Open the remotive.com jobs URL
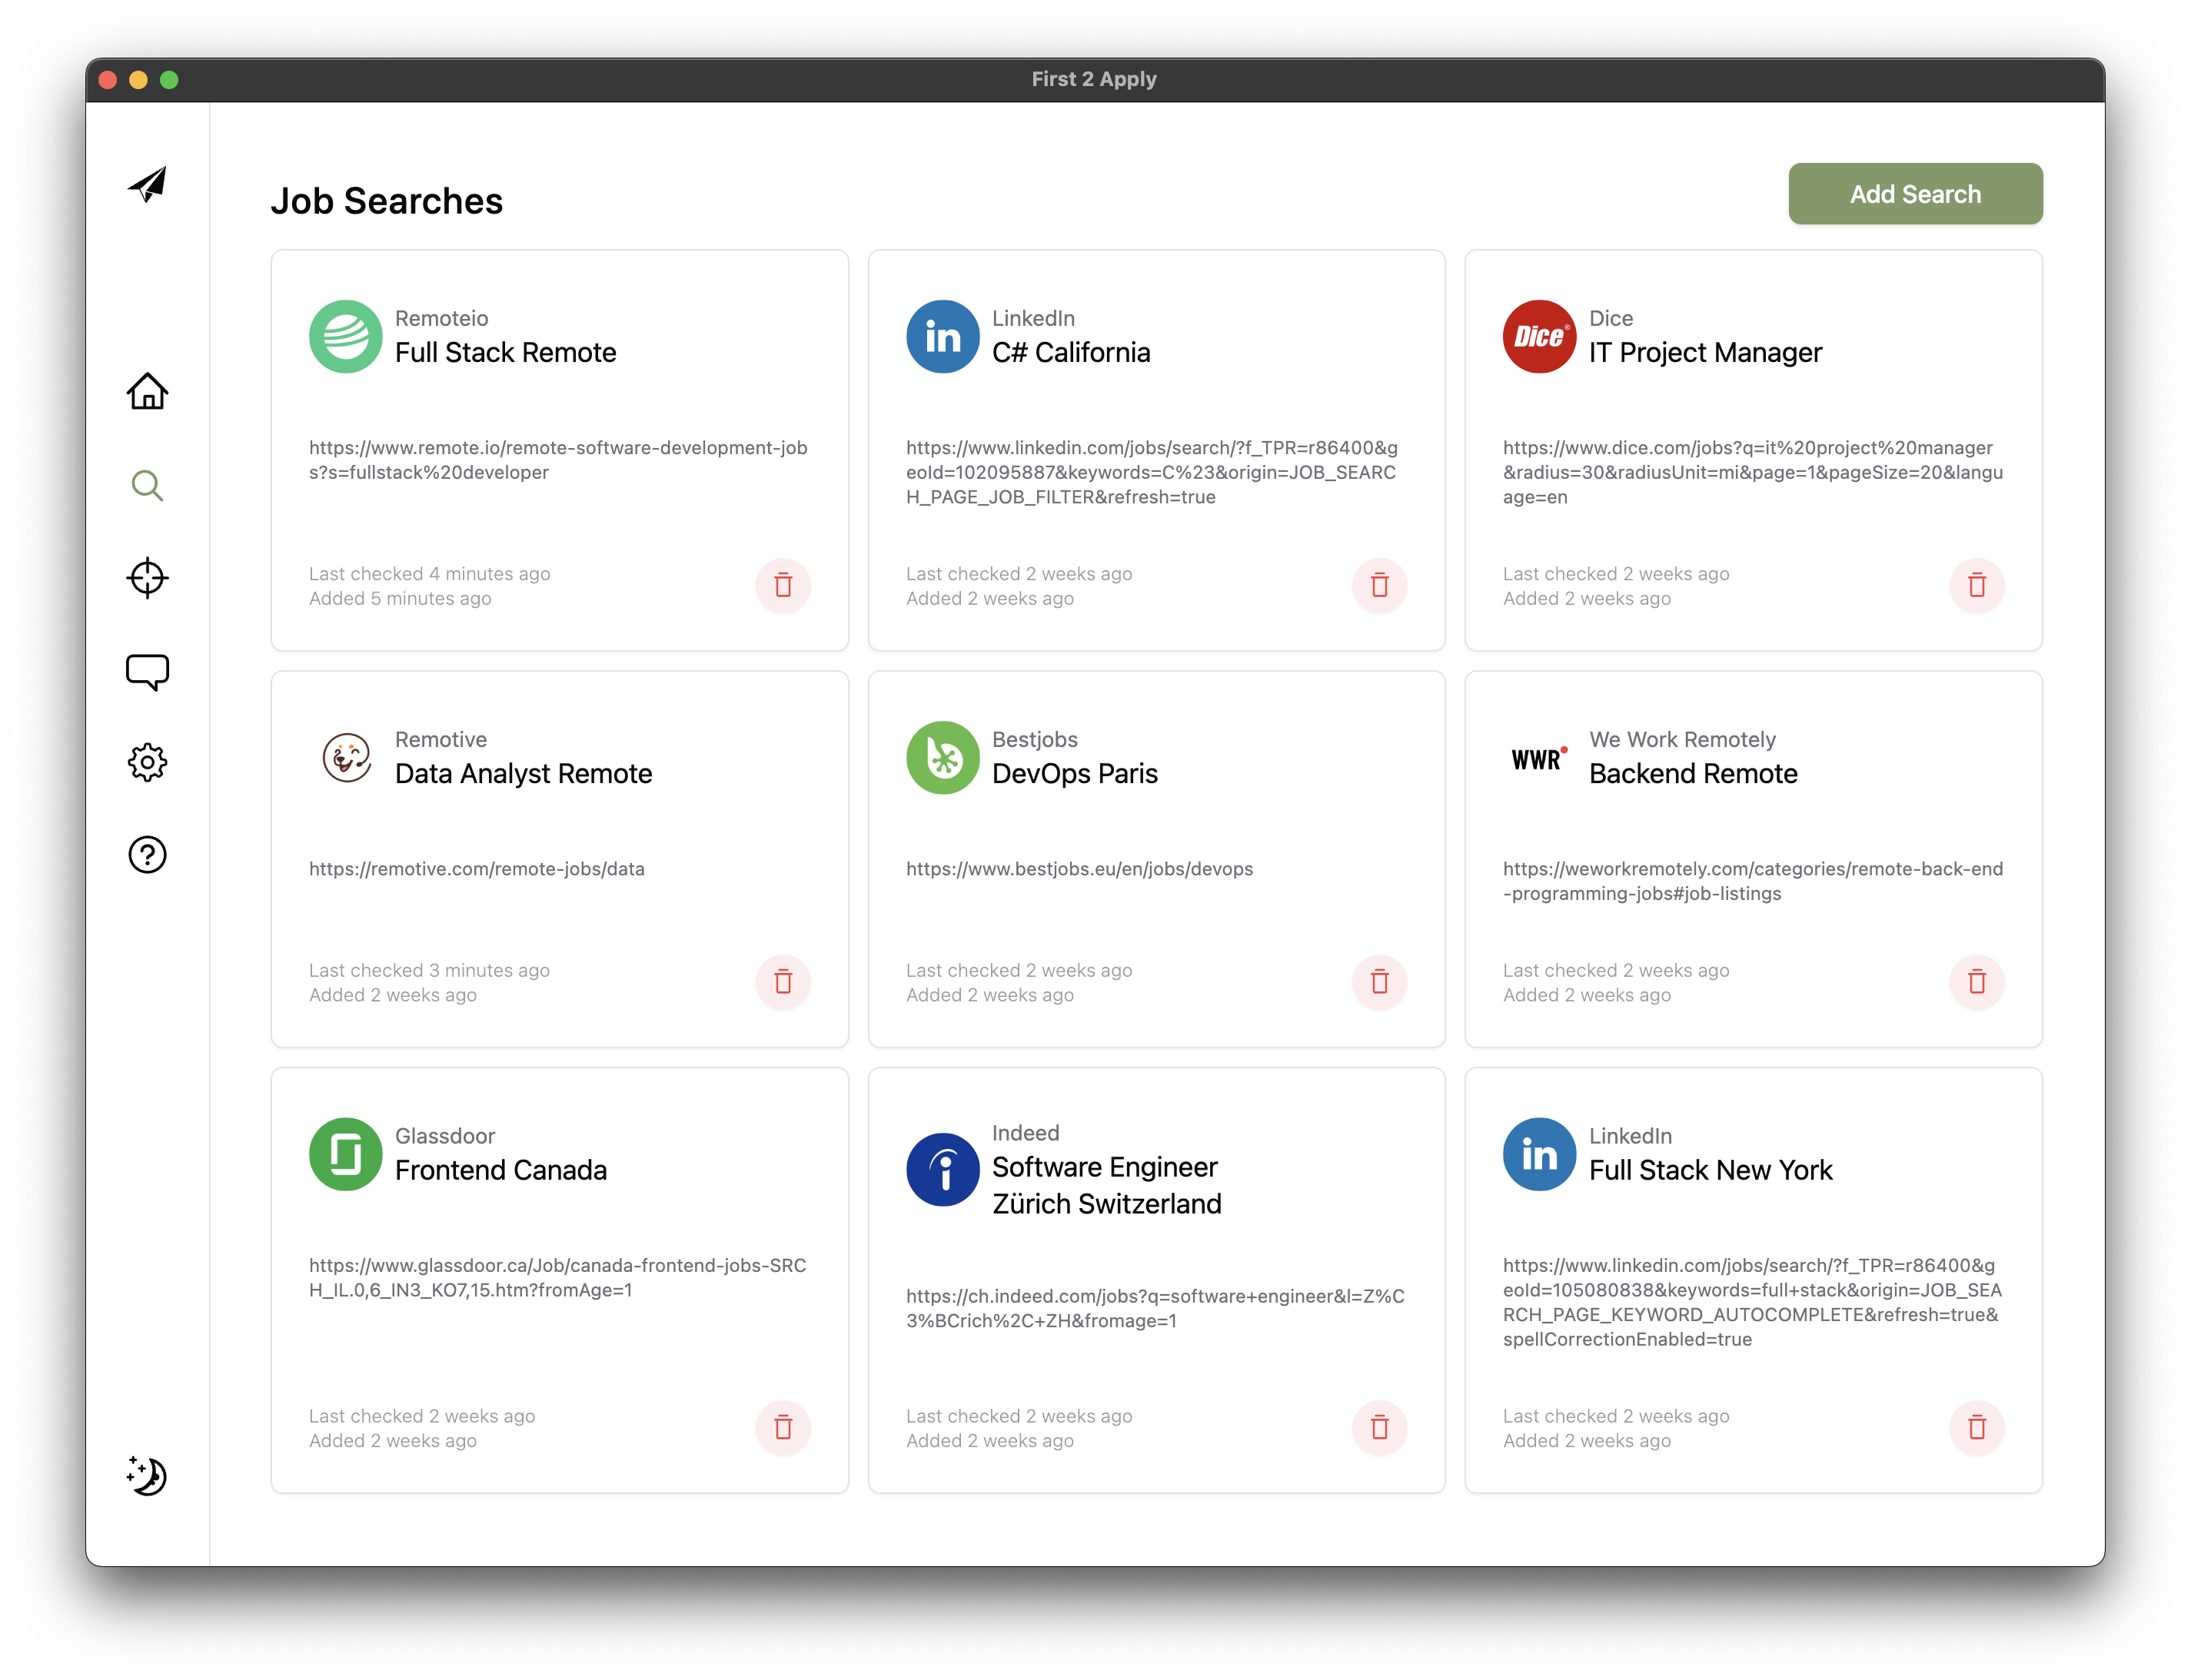The image size is (2191, 1680). [x=478, y=869]
